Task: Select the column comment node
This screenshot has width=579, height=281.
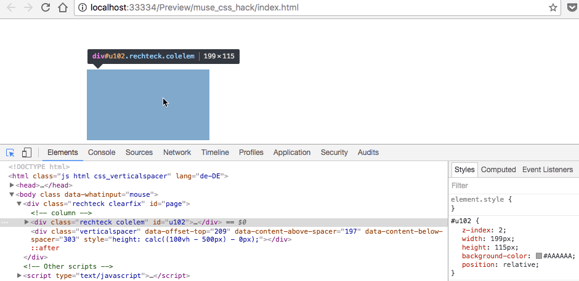Action: [62, 213]
